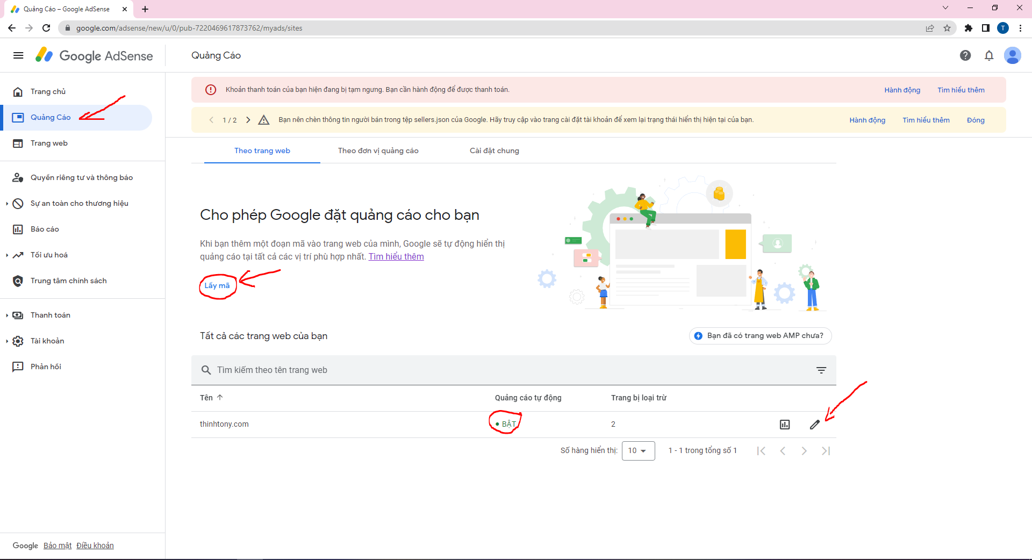Open the rows-per-page dropdown showing 10

(638, 451)
